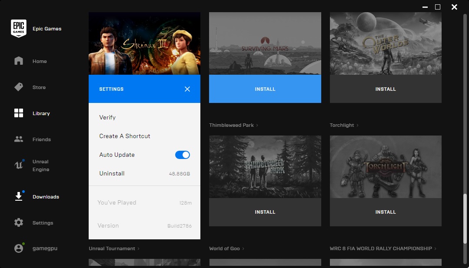The image size is (469, 268).
Task: Install The Outer Worlds
Action: pos(386,89)
